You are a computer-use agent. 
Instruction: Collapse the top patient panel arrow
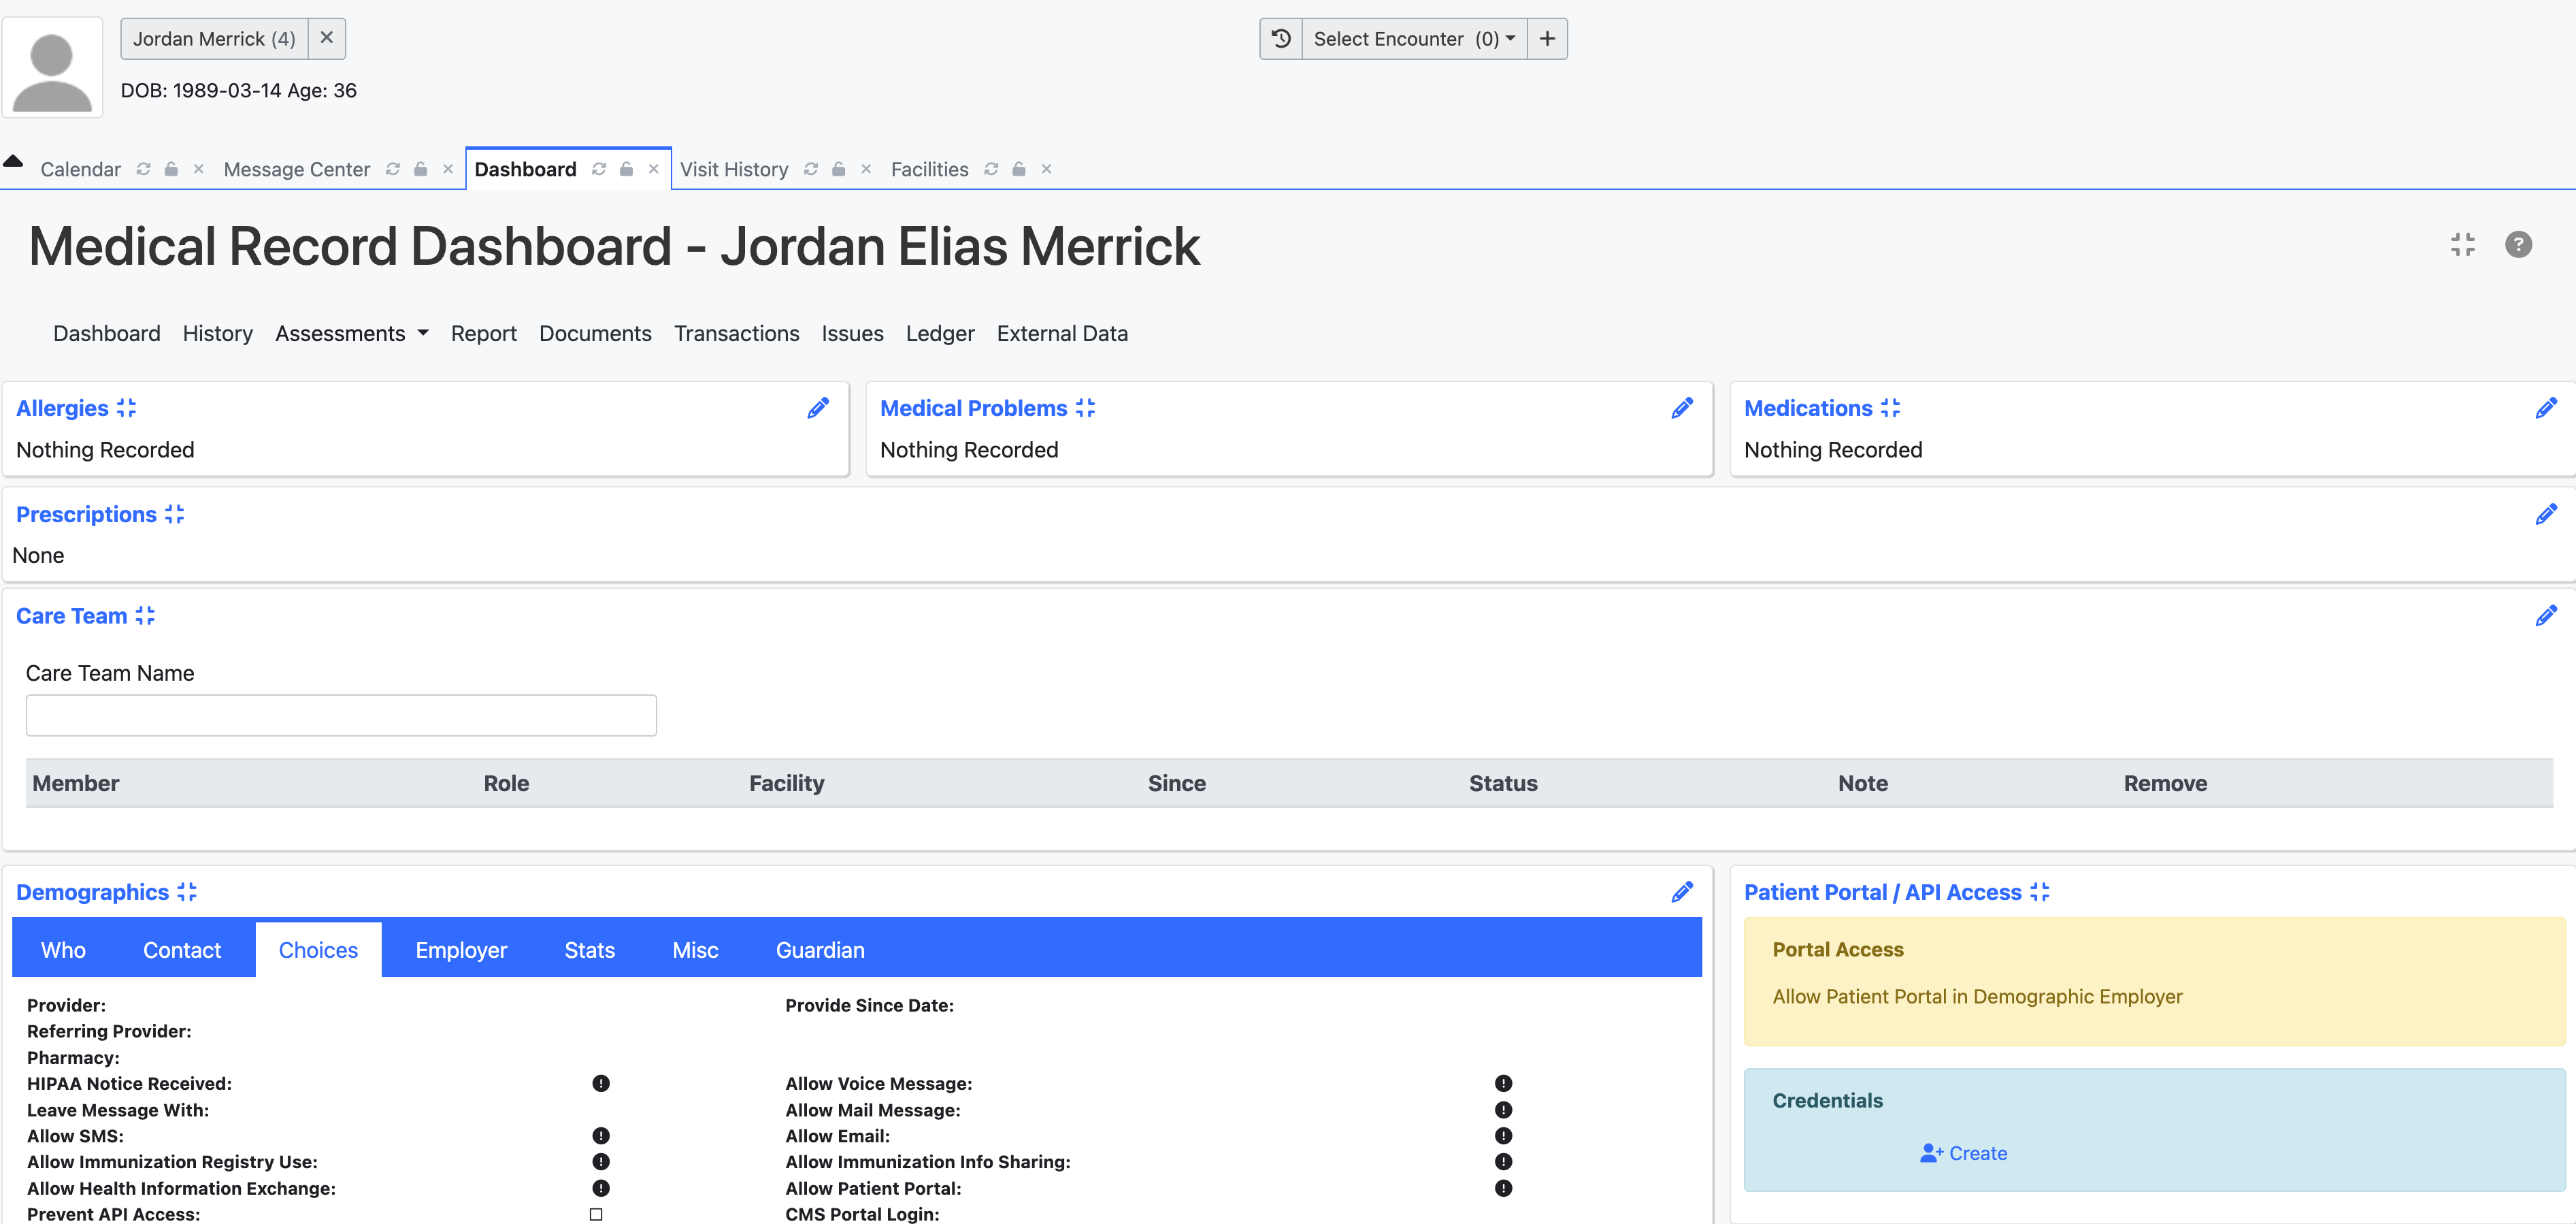tap(14, 160)
